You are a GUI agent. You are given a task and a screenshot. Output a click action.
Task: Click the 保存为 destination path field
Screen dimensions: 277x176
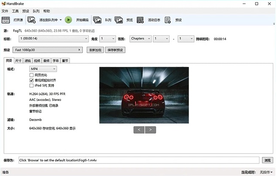(x=139, y=160)
